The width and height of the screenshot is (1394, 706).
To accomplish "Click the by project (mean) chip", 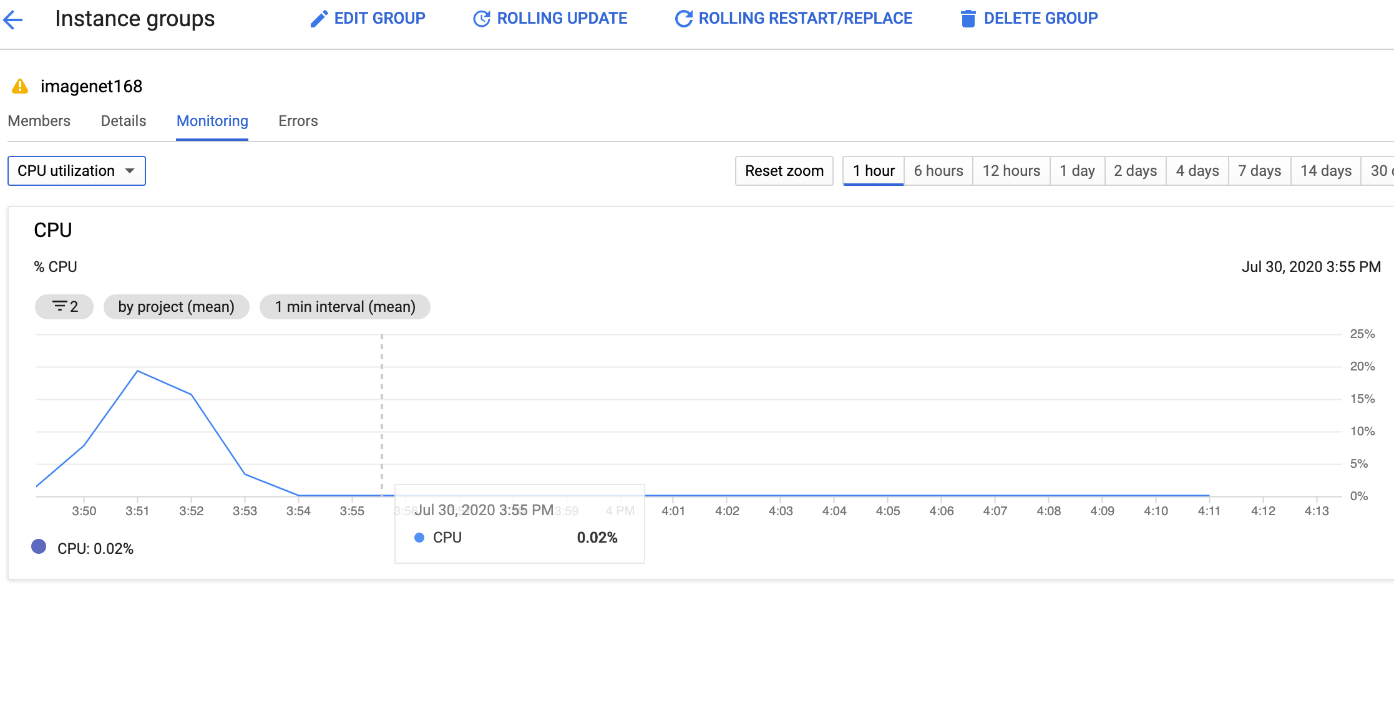I will (176, 307).
